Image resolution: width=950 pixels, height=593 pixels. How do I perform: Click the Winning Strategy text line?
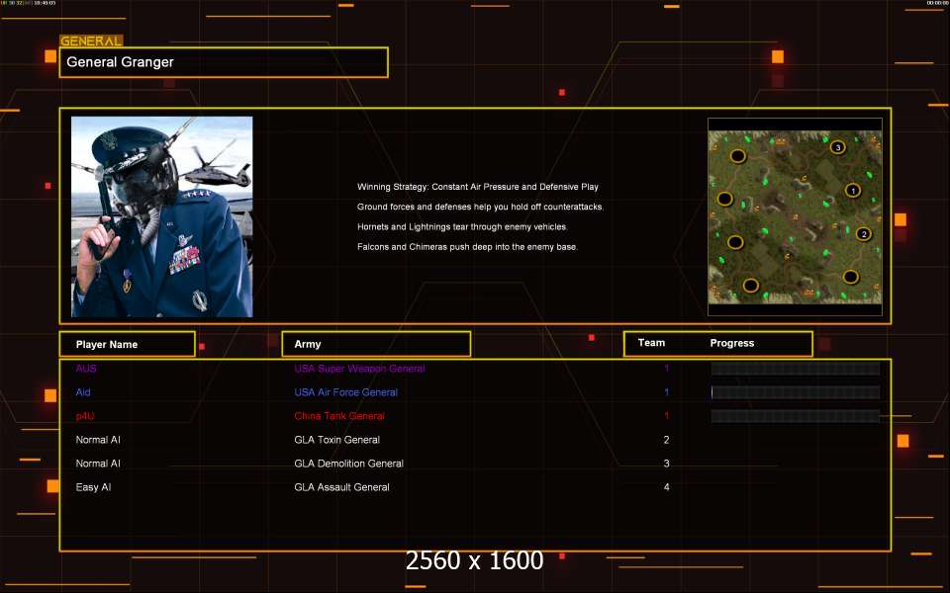point(477,187)
